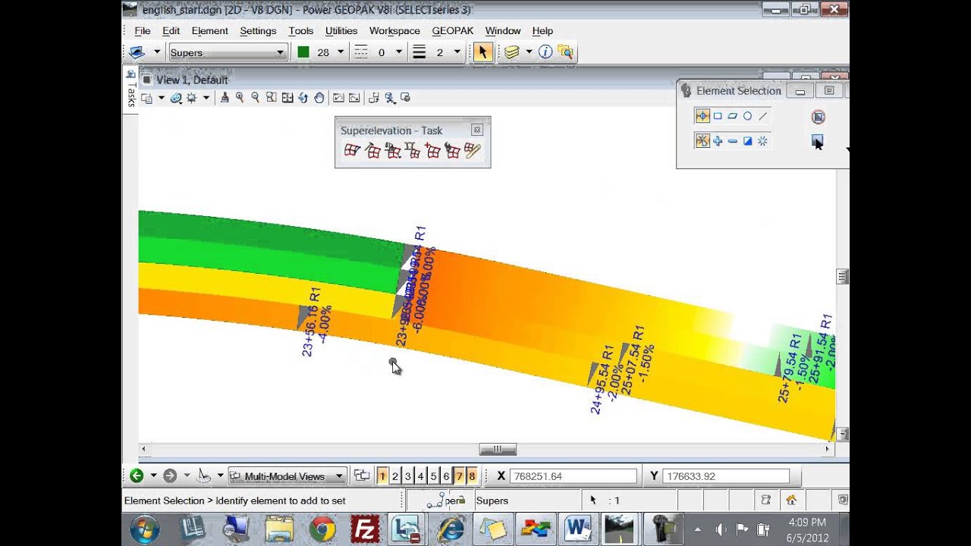Click the horizontal scrollbar thumb of View 1
Viewport: 971px width, 546px height.
pyautogui.click(x=498, y=449)
